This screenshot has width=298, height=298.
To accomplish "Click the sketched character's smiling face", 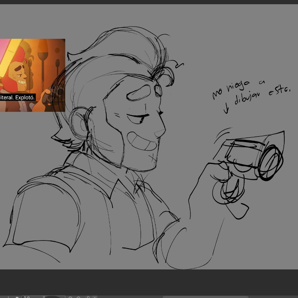I will (x=135, y=123).
